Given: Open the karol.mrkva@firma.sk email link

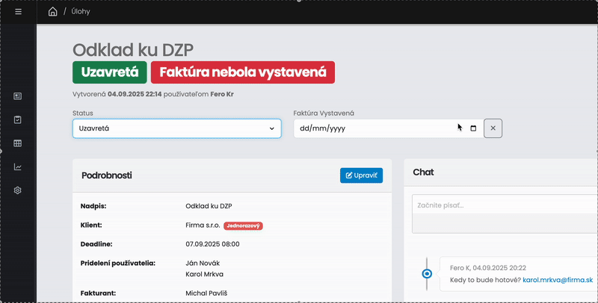Looking at the screenshot, I should click(x=558, y=280).
